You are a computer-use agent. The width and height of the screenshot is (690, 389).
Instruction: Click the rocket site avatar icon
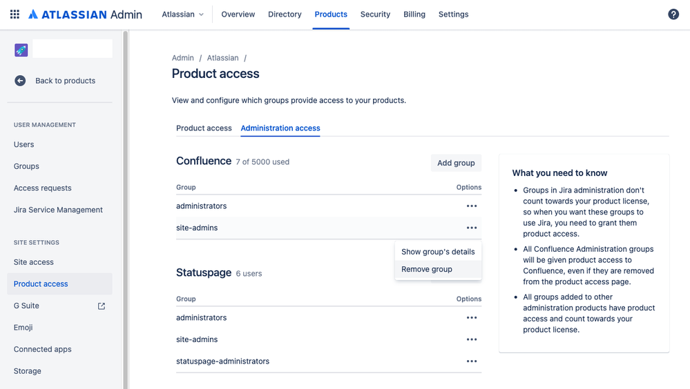tap(21, 50)
